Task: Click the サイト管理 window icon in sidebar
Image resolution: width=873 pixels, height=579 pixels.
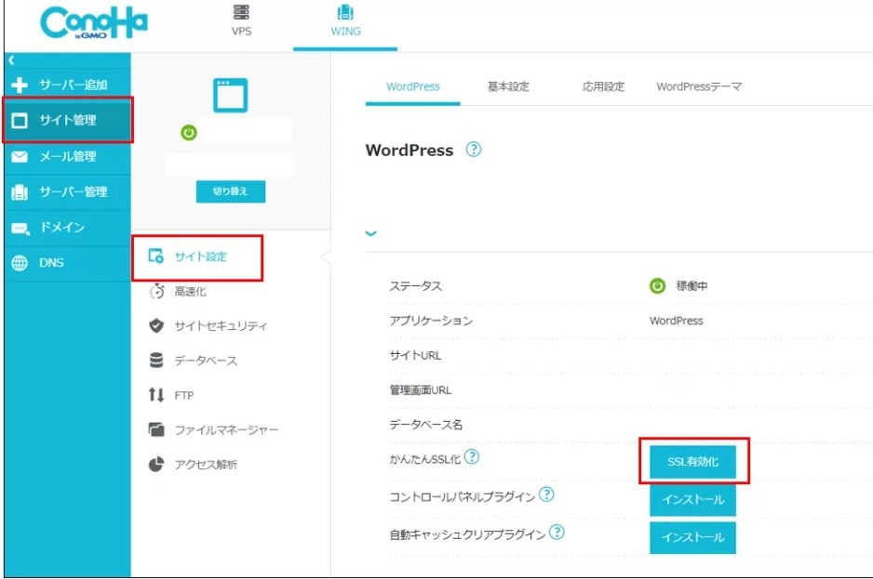Action: click(20, 121)
